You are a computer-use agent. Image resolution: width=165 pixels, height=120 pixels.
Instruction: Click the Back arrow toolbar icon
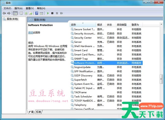pyautogui.click(x=4, y=13)
